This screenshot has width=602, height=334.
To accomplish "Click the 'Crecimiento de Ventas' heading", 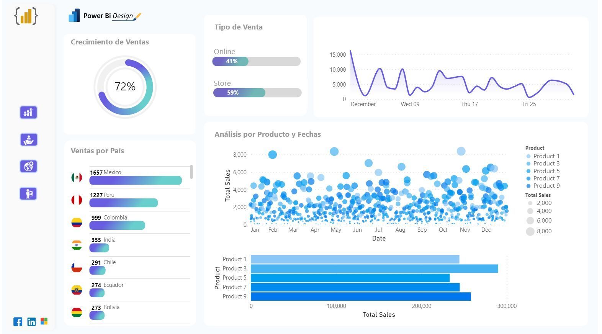I will (110, 42).
